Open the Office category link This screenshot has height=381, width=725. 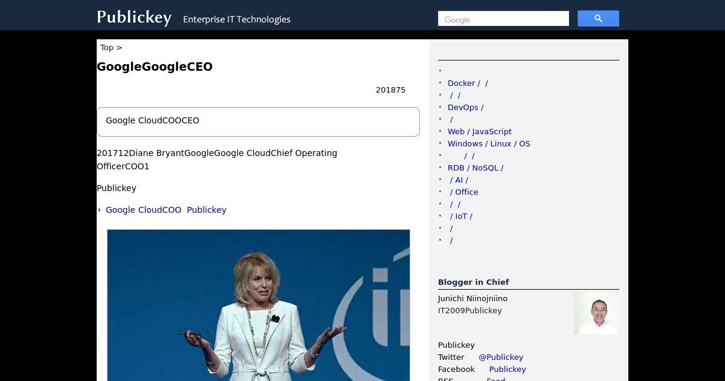click(464, 192)
